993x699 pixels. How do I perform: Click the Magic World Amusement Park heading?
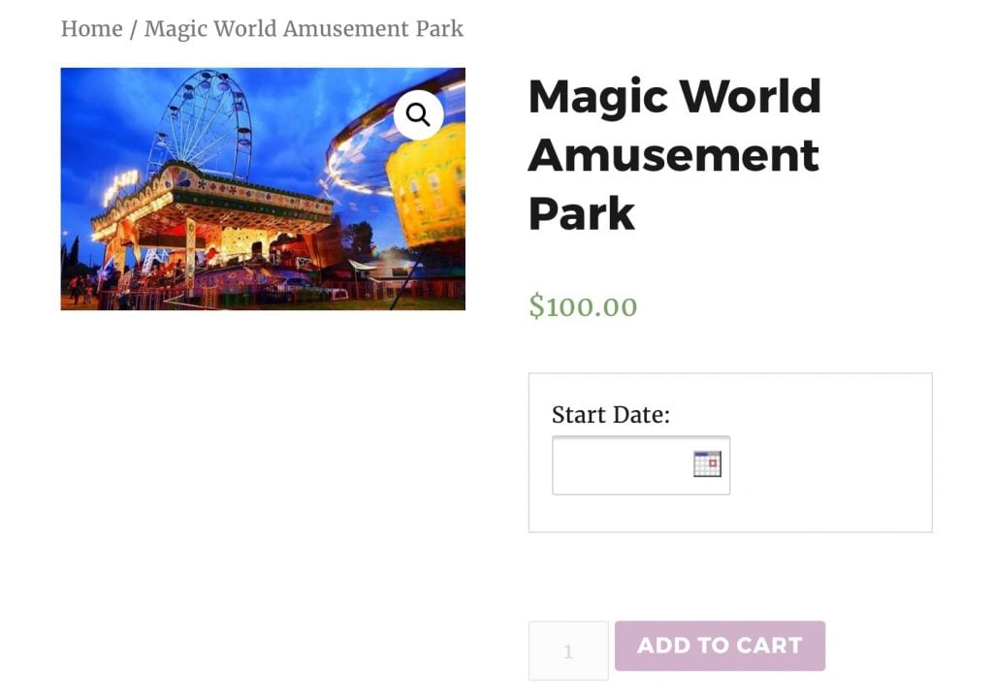[675, 155]
